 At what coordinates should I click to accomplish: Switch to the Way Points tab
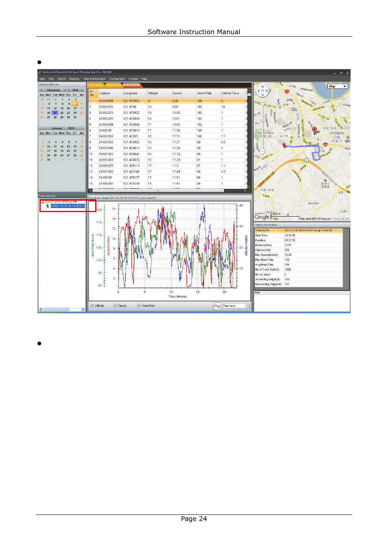pos(113,85)
